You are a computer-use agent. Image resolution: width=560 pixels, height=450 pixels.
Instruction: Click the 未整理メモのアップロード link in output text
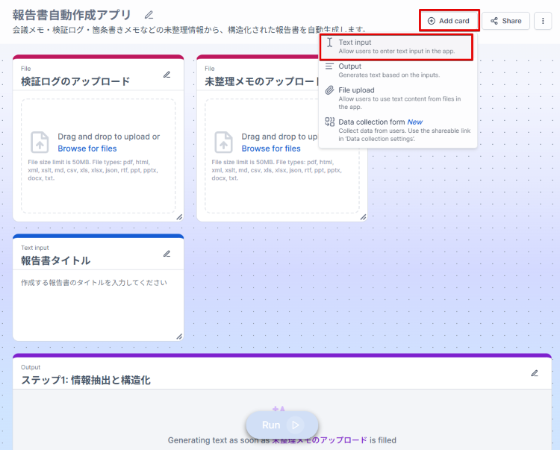tap(319, 440)
